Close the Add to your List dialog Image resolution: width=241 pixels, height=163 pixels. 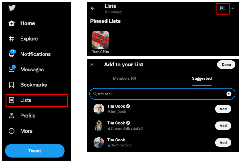92,65
